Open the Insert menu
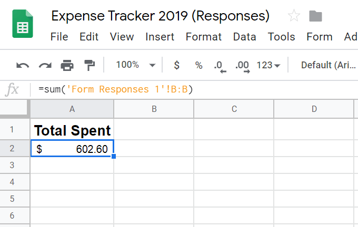The width and height of the screenshot is (358, 227). [x=160, y=37]
